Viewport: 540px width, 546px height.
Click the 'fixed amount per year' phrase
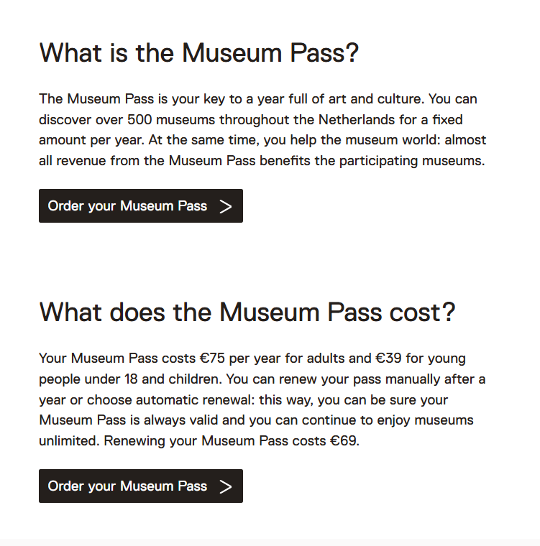point(251,130)
